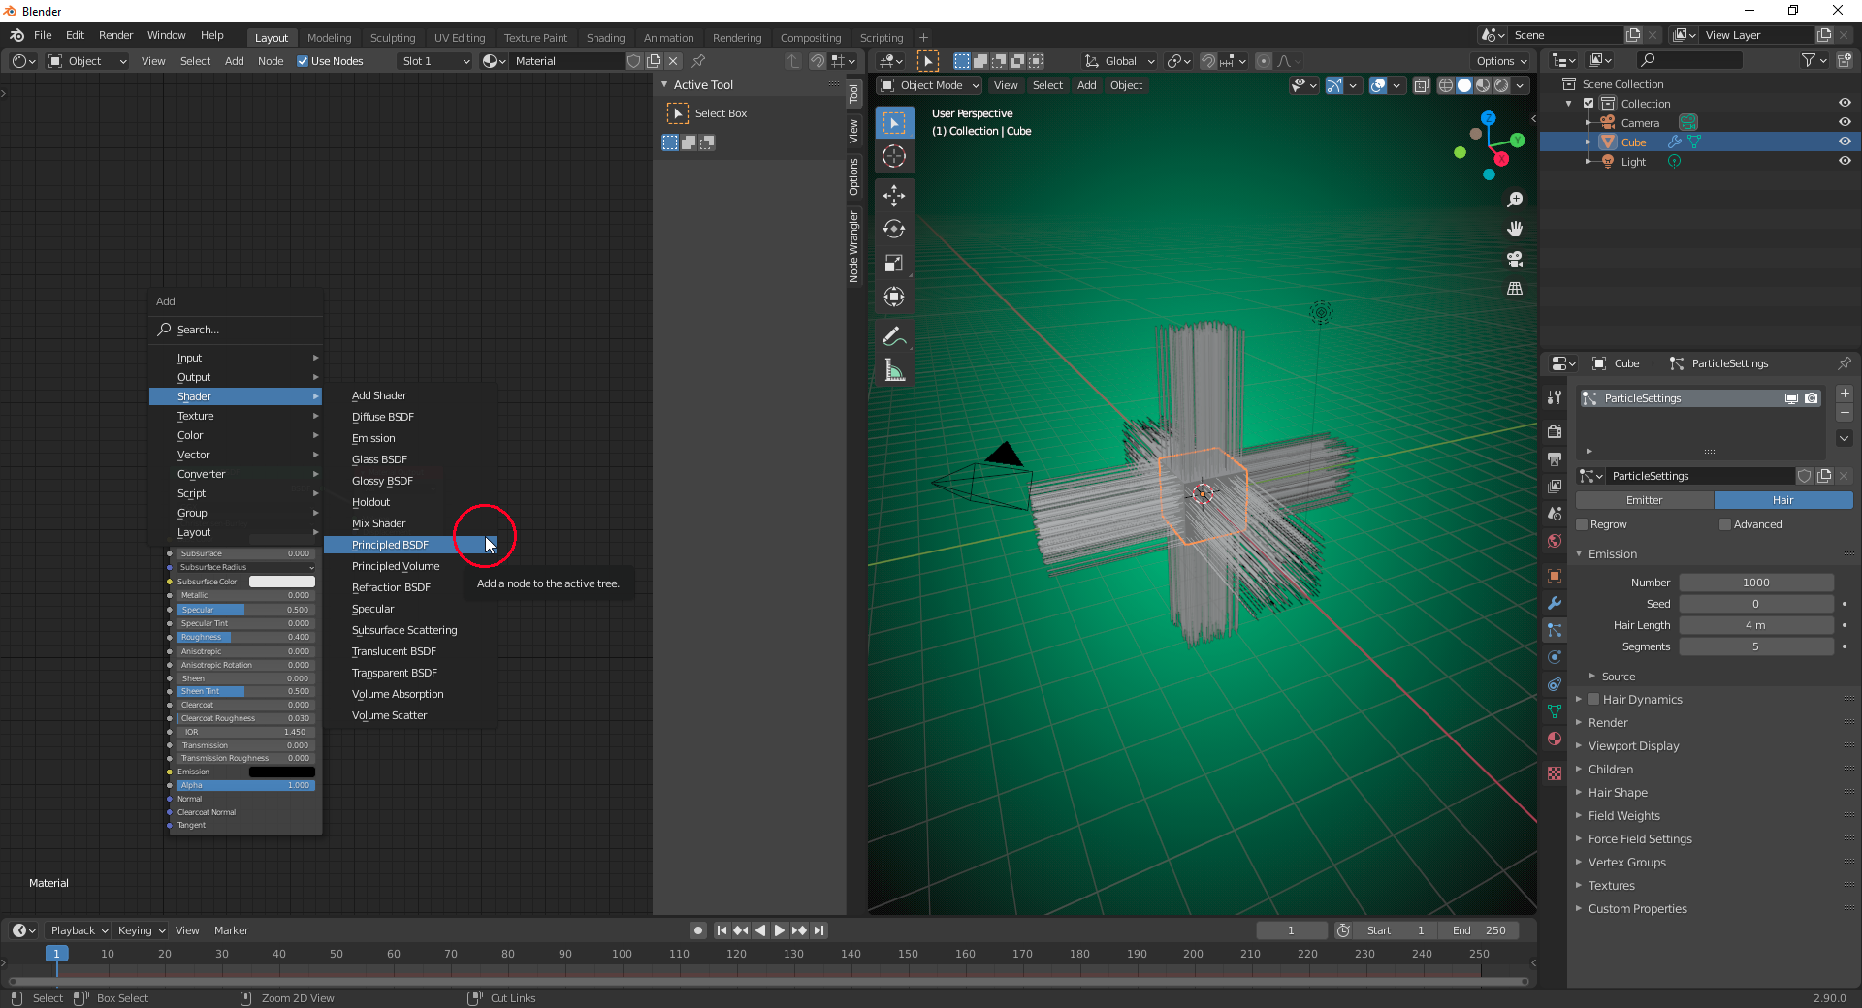The height and width of the screenshot is (1008, 1862).
Task: Open the Material properties tab
Action: [x=1555, y=739]
